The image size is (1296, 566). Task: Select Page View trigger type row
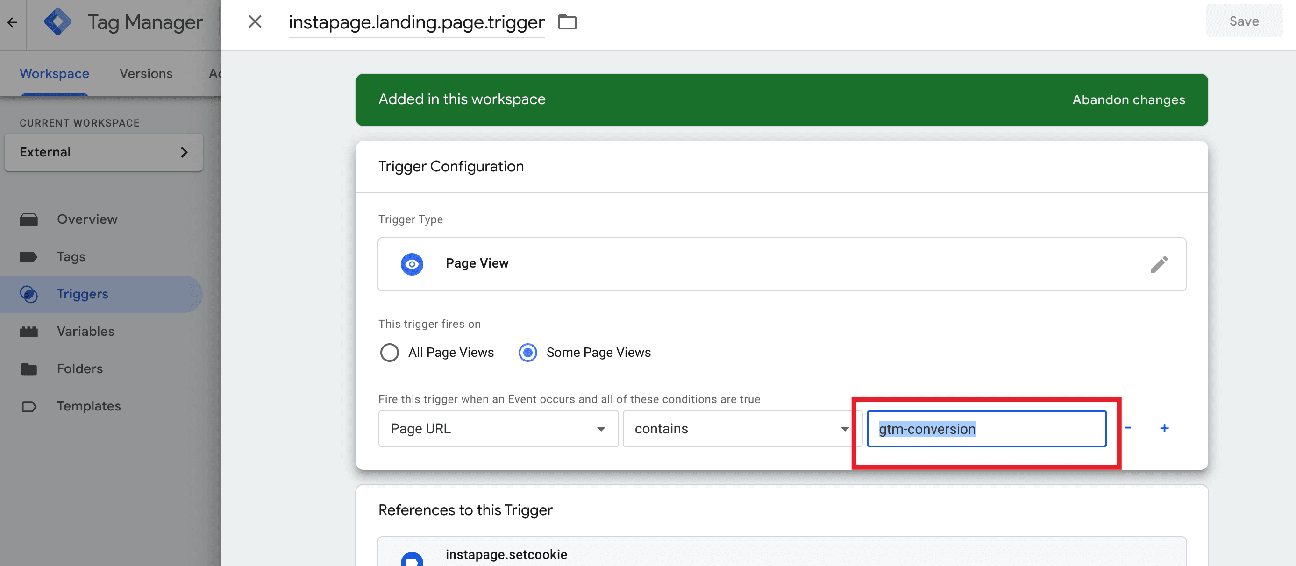pyautogui.click(x=782, y=264)
